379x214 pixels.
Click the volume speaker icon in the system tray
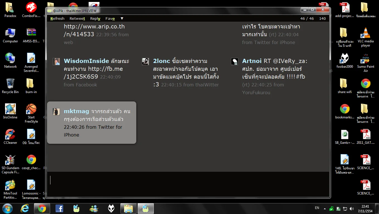point(352,208)
